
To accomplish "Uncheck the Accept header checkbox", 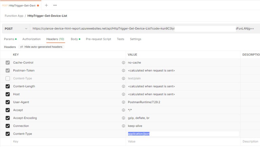I will 8,110.
